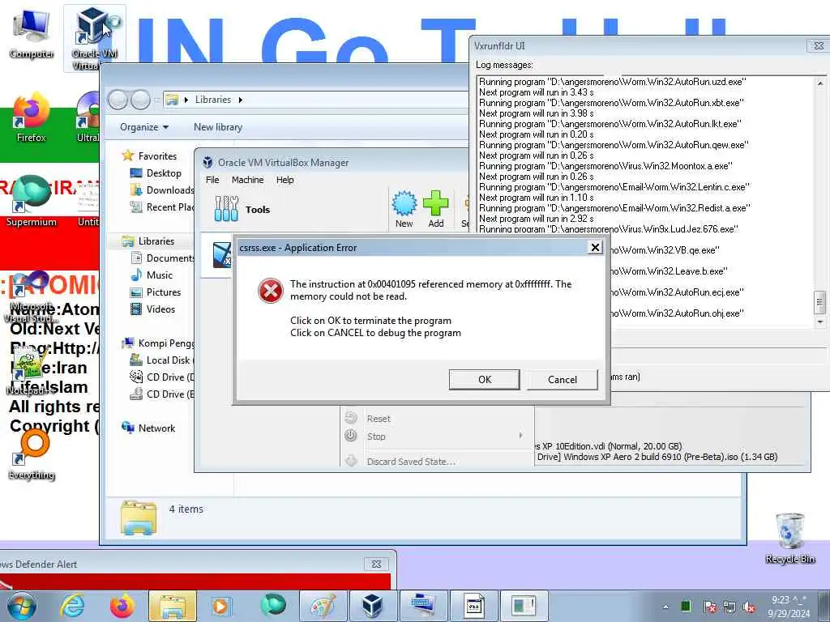Select Desktop under Favorites

(164, 173)
